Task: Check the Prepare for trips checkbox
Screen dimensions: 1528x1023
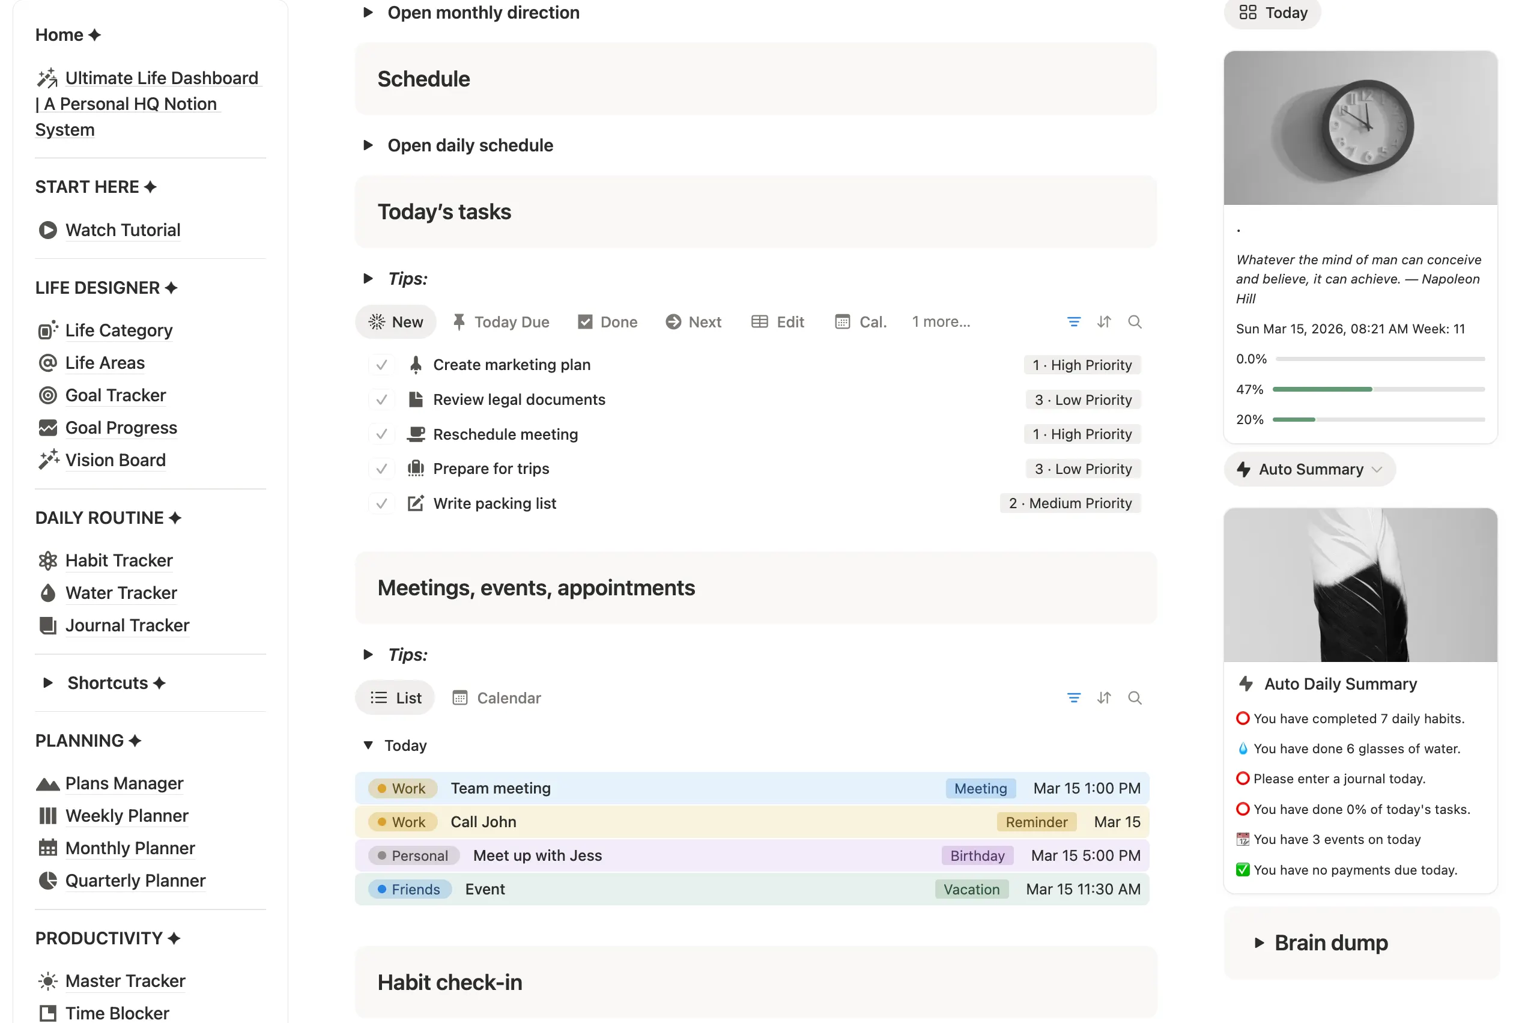Action: click(x=381, y=469)
